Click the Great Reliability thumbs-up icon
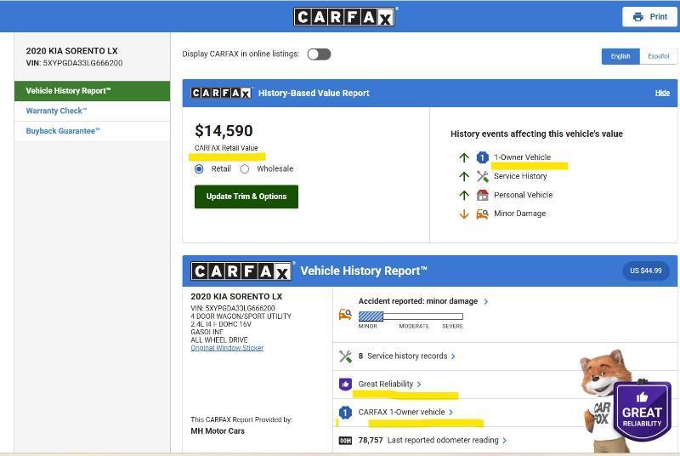Screen dimensions: 680x456 345,385
